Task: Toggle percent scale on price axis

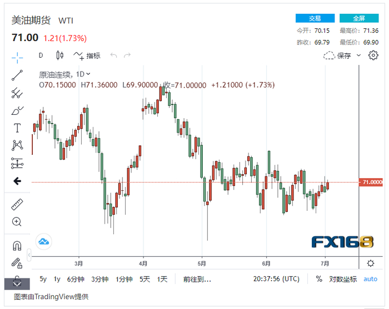Action: click(x=319, y=279)
